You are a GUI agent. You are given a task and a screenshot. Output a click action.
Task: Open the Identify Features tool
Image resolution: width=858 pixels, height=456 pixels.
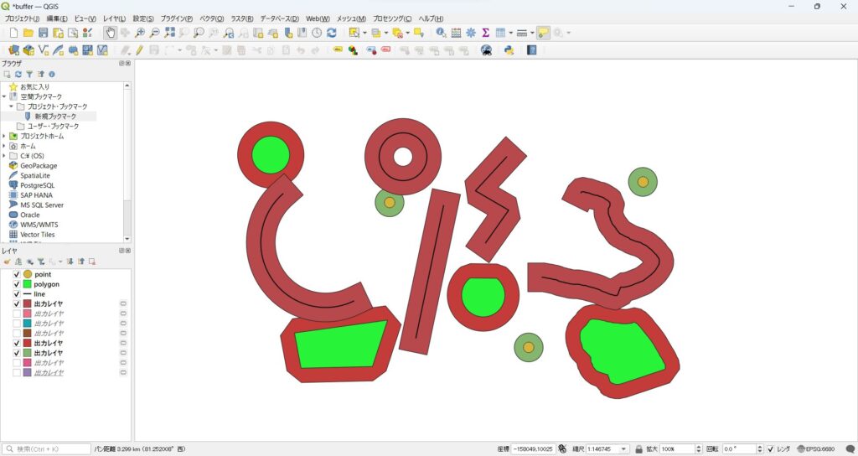[x=441, y=33]
